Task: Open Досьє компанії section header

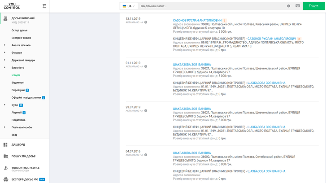Action: 23,18
